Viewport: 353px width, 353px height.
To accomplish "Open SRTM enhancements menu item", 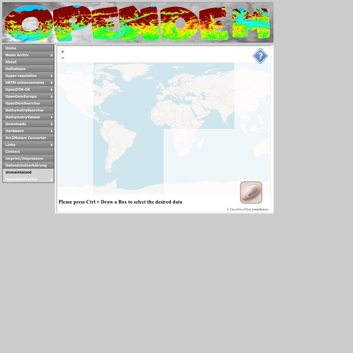I will coord(28,83).
